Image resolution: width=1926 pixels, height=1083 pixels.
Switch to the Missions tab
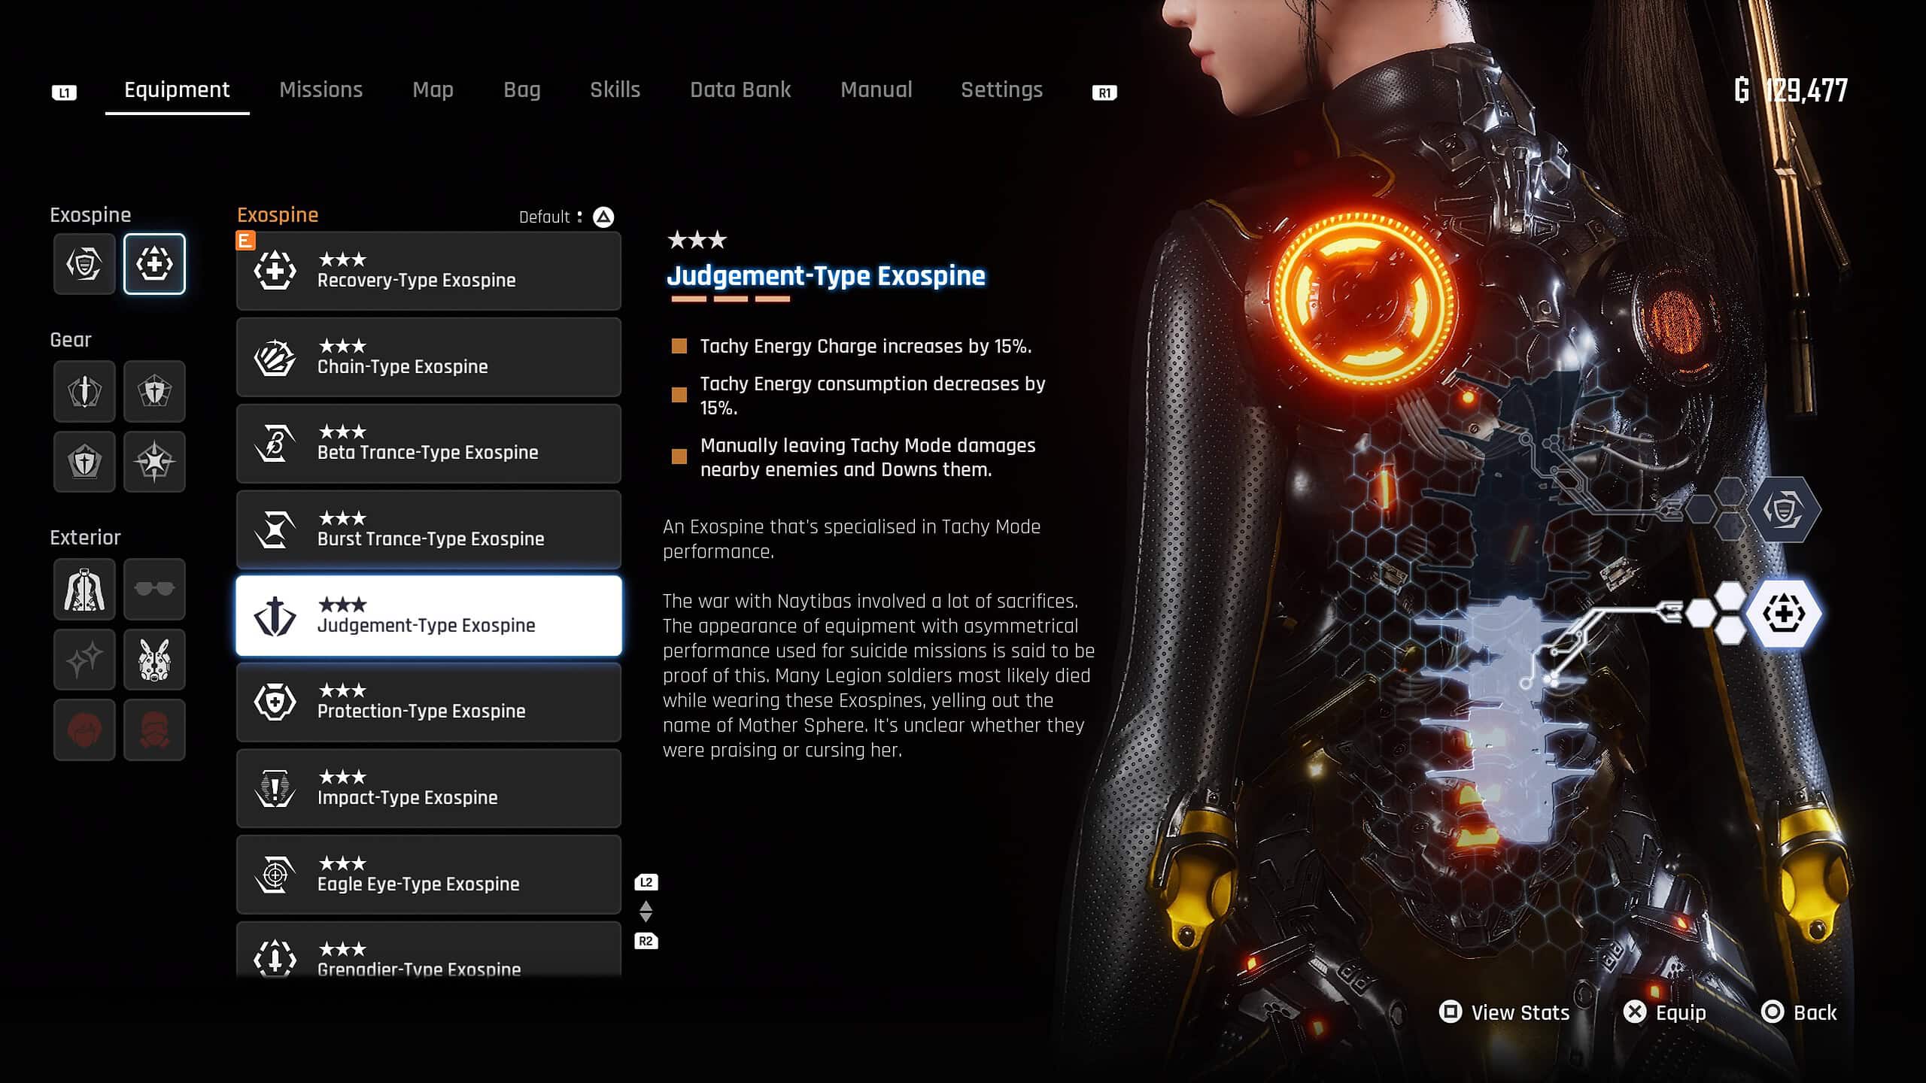click(321, 89)
